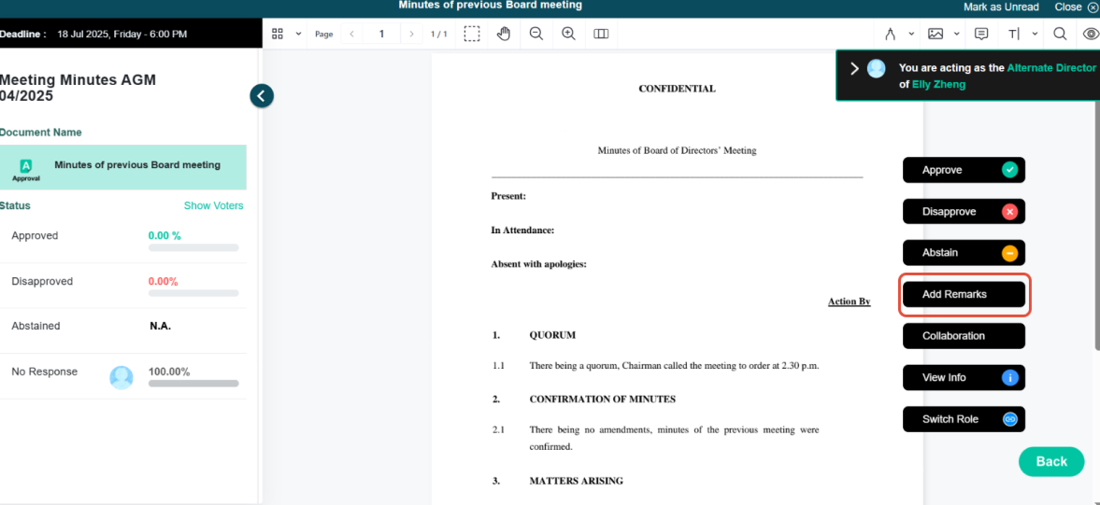Viewport: 1100px width, 505px height.
Task: Zoom out of the document
Action: (x=536, y=34)
